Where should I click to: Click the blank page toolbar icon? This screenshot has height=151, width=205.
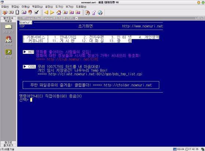coord(17,12)
